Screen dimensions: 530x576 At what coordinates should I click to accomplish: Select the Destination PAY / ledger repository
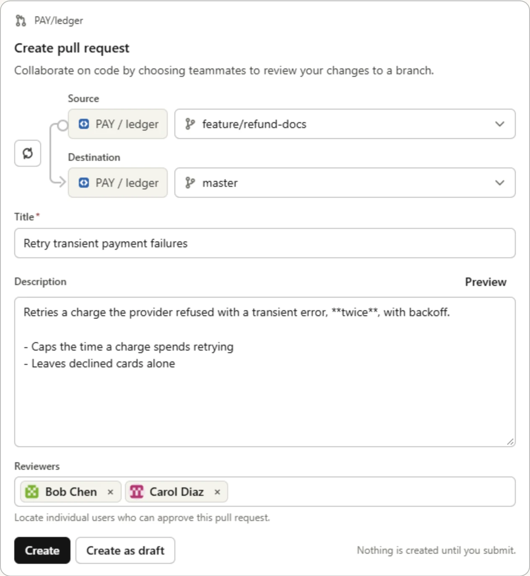tap(118, 183)
